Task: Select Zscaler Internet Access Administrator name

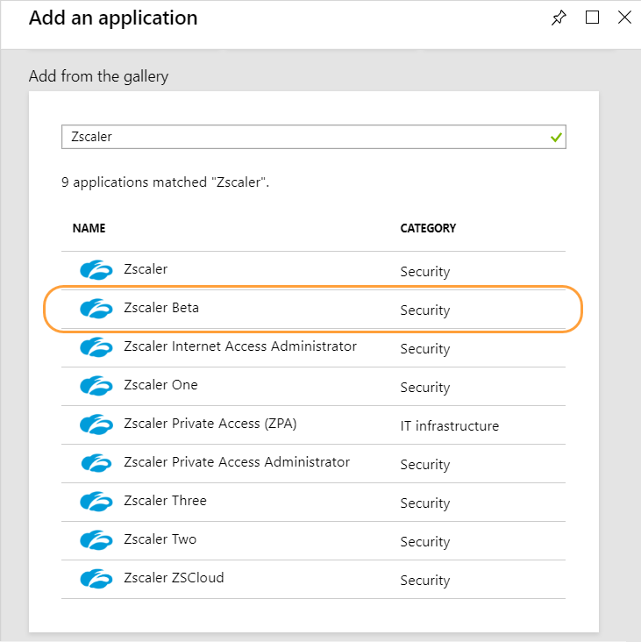Action: pyautogui.click(x=240, y=346)
